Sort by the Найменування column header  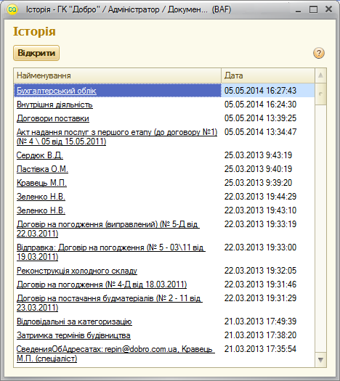tap(117, 75)
